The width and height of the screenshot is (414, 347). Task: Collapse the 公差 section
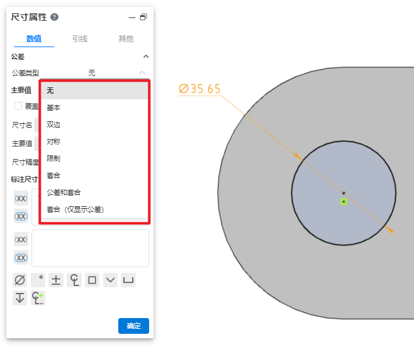(146, 57)
